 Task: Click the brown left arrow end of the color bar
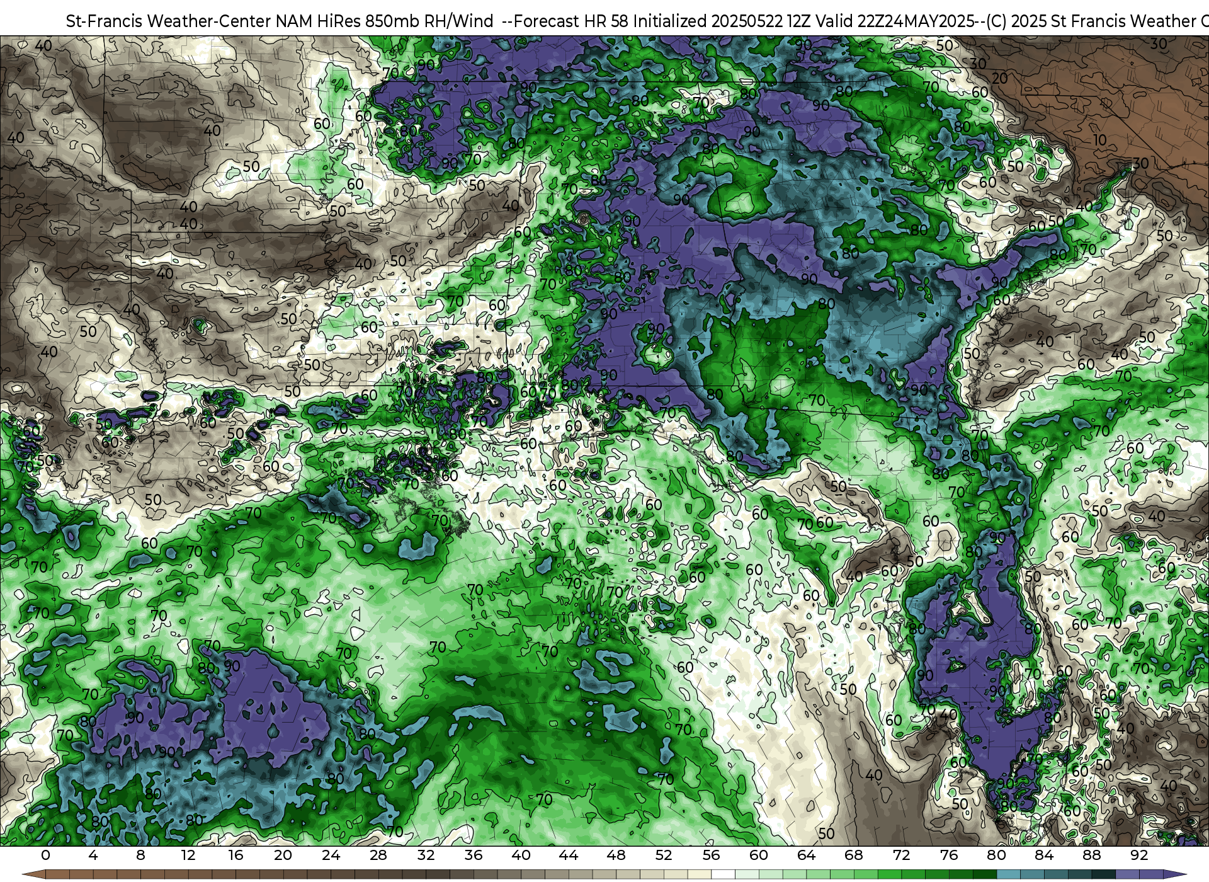(33, 874)
